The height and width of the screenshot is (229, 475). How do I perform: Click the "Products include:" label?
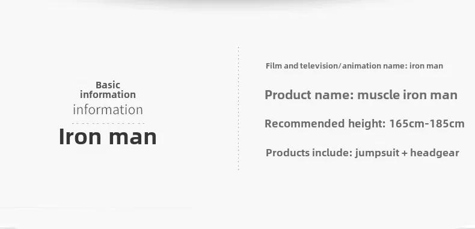309,153
